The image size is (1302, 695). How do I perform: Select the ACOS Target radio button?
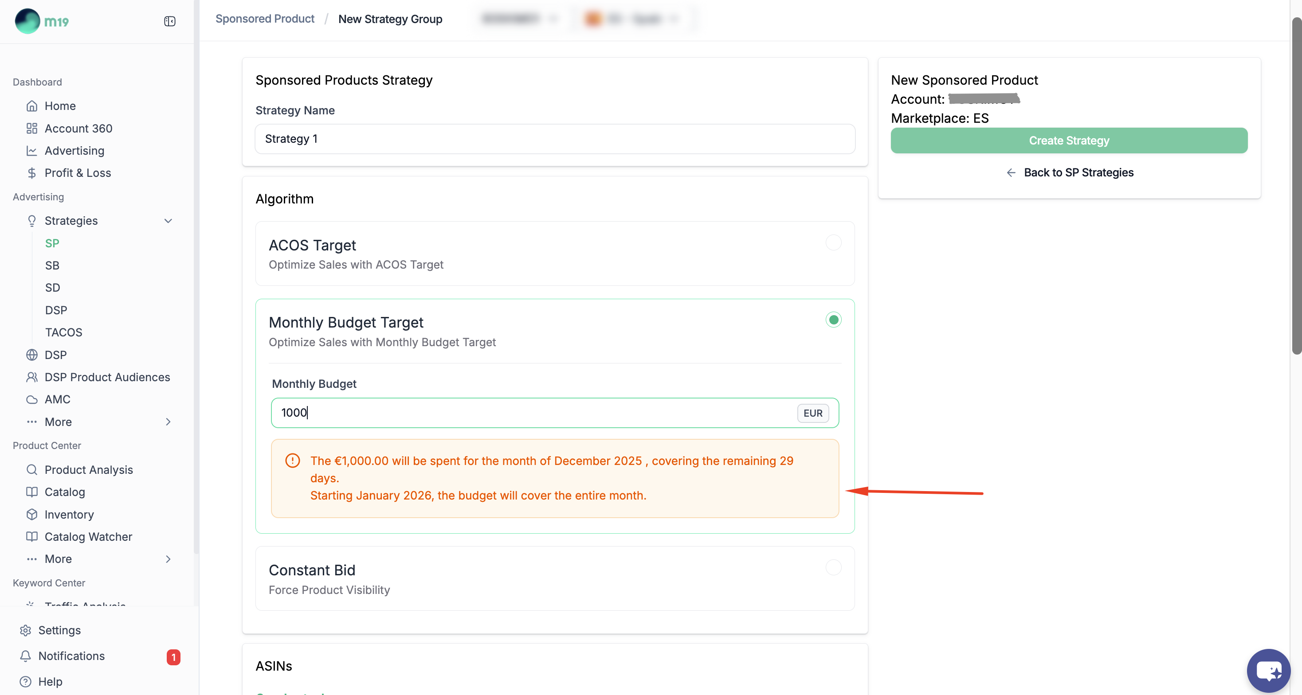[x=833, y=243]
